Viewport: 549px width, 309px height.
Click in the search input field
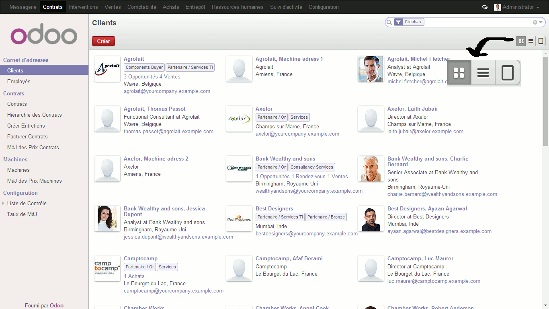tap(478, 22)
